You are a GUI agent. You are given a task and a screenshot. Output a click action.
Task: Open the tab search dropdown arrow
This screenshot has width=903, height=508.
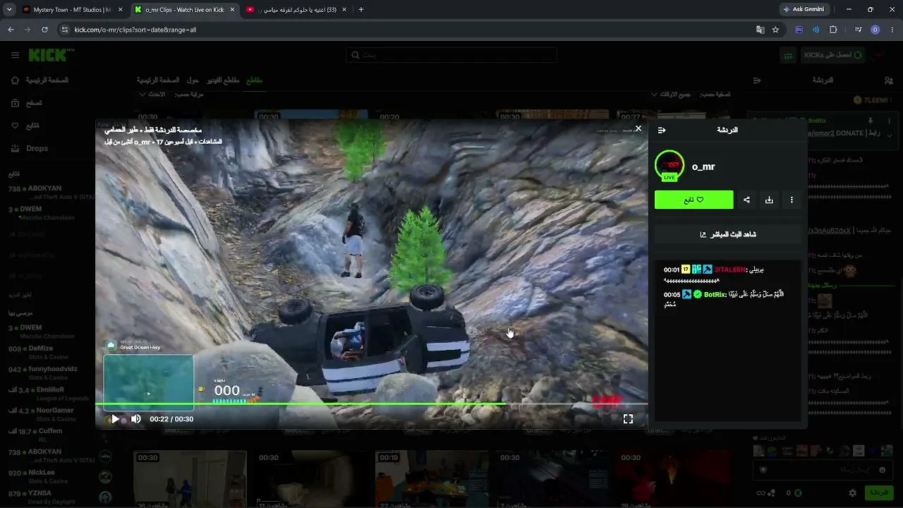[9, 10]
